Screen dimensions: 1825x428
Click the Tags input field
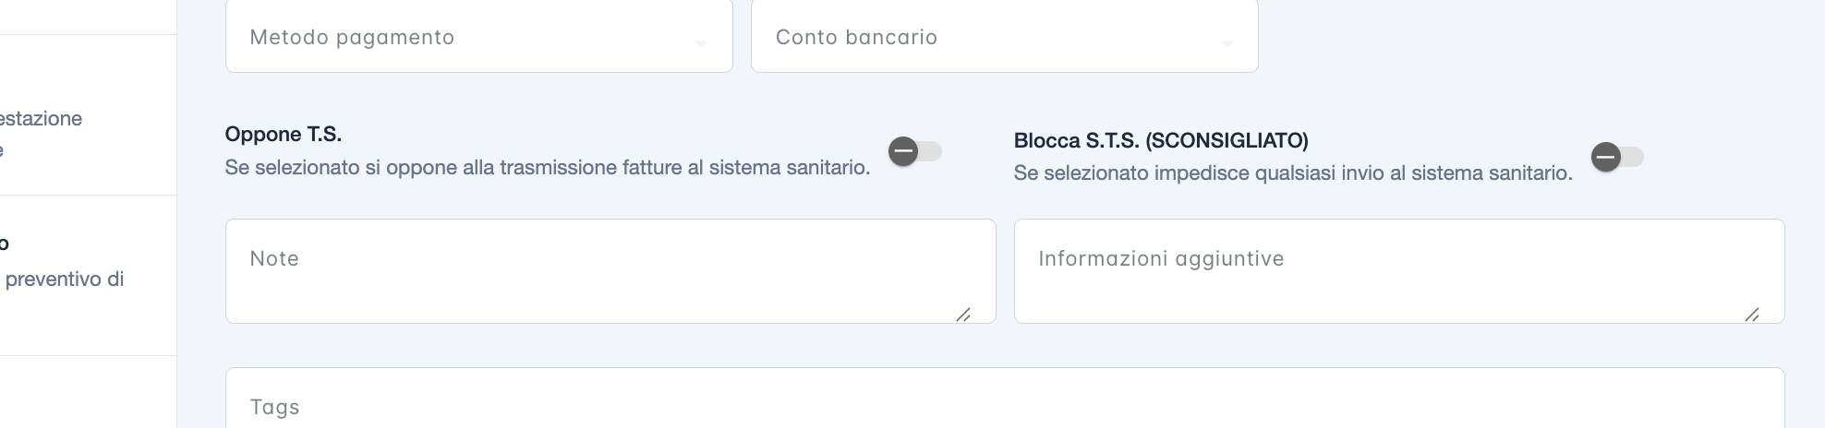(1004, 406)
